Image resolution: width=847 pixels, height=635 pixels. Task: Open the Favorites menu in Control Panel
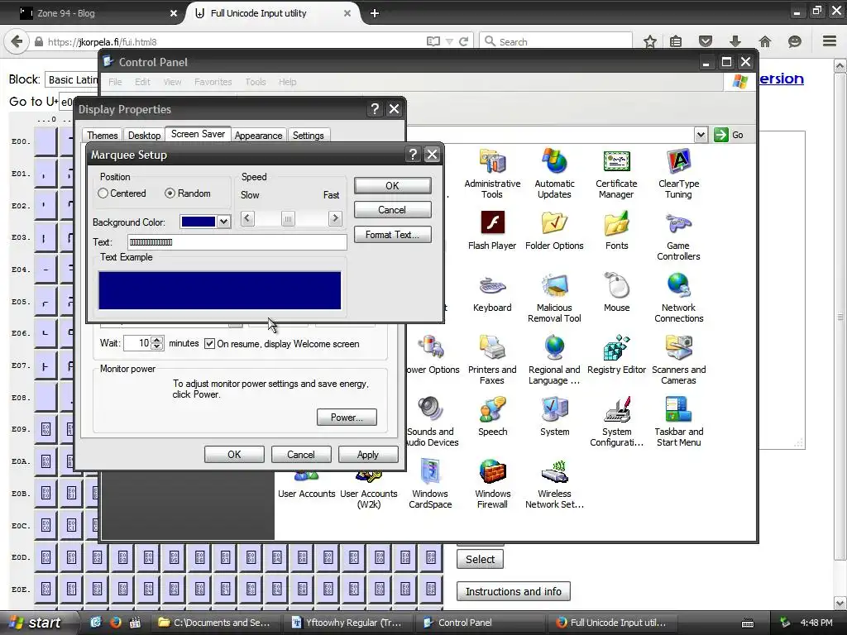pyautogui.click(x=213, y=82)
